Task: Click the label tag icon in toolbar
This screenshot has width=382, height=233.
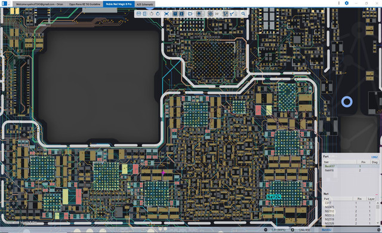Action: point(190,14)
